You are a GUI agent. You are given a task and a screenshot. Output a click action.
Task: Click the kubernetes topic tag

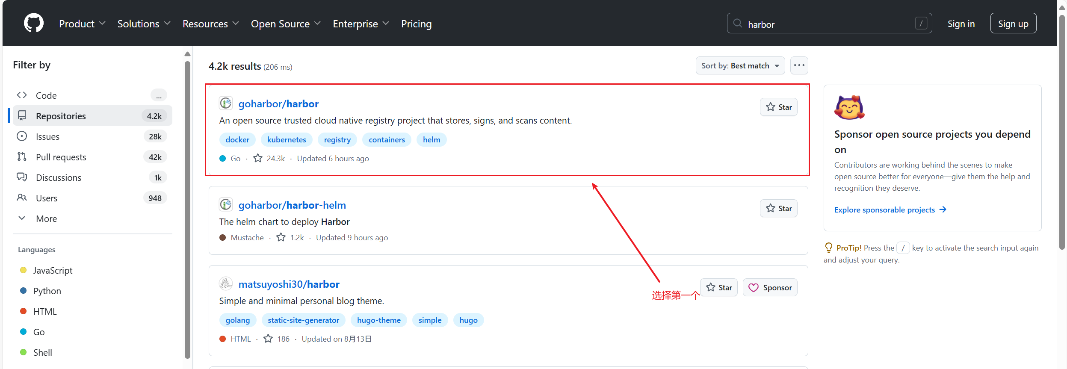(287, 139)
